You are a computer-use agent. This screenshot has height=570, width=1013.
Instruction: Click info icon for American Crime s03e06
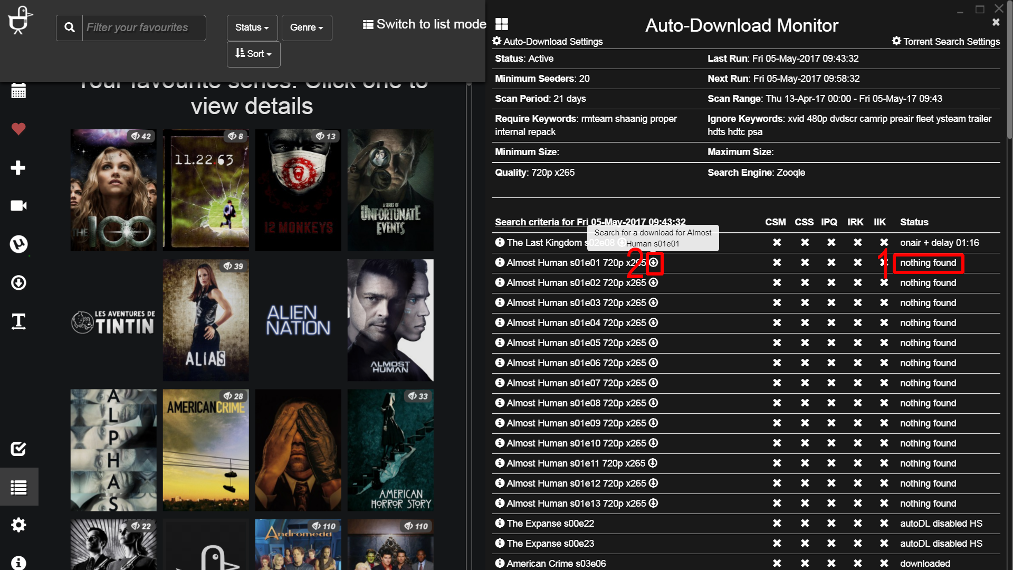click(x=500, y=563)
